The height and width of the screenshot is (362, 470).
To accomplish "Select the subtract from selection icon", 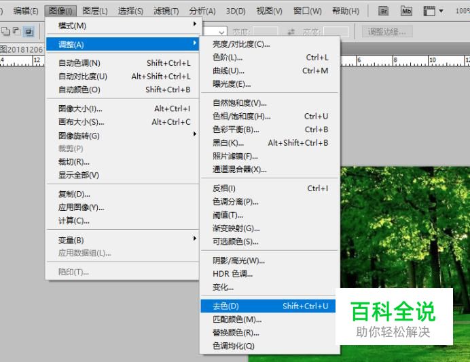I will (16, 31).
